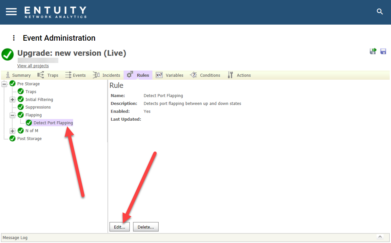Screen dimensions: 391x243
Task: Click the Edit... button
Action: (119, 227)
